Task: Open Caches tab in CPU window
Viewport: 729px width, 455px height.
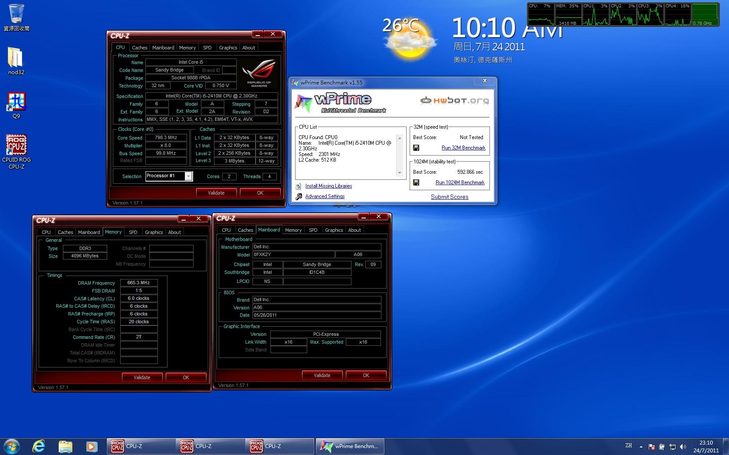Action: point(140,48)
